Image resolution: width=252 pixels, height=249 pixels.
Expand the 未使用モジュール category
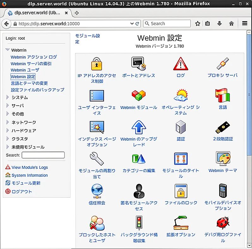tap(7, 147)
